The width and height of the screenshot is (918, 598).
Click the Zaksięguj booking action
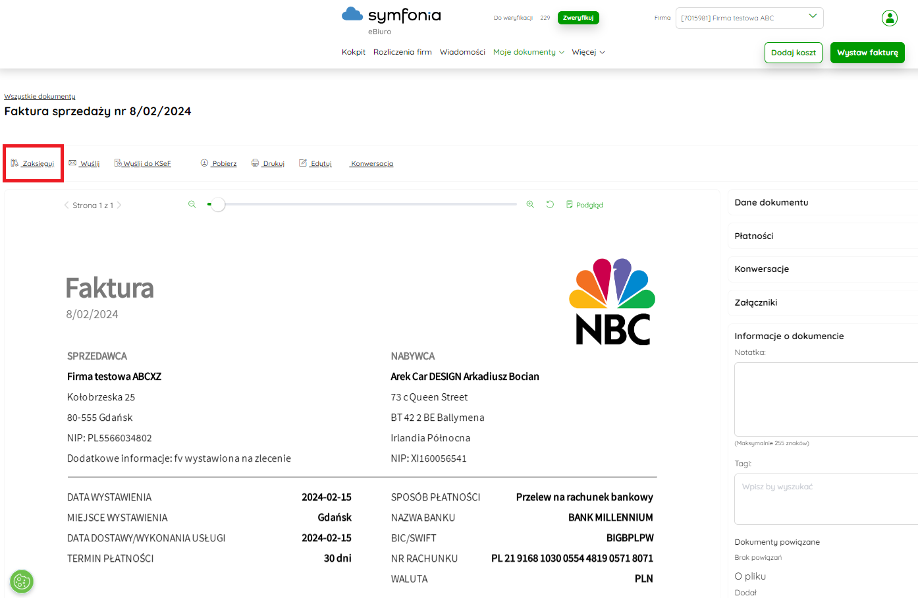(33, 163)
